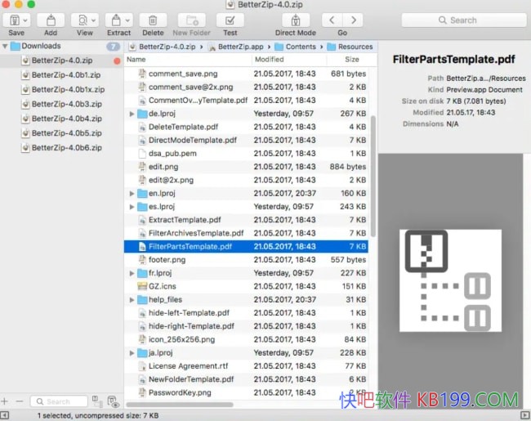Screen dimensions: 531x421
Task: Click the Delete trash icon
Action: click(x=152, y=20)
